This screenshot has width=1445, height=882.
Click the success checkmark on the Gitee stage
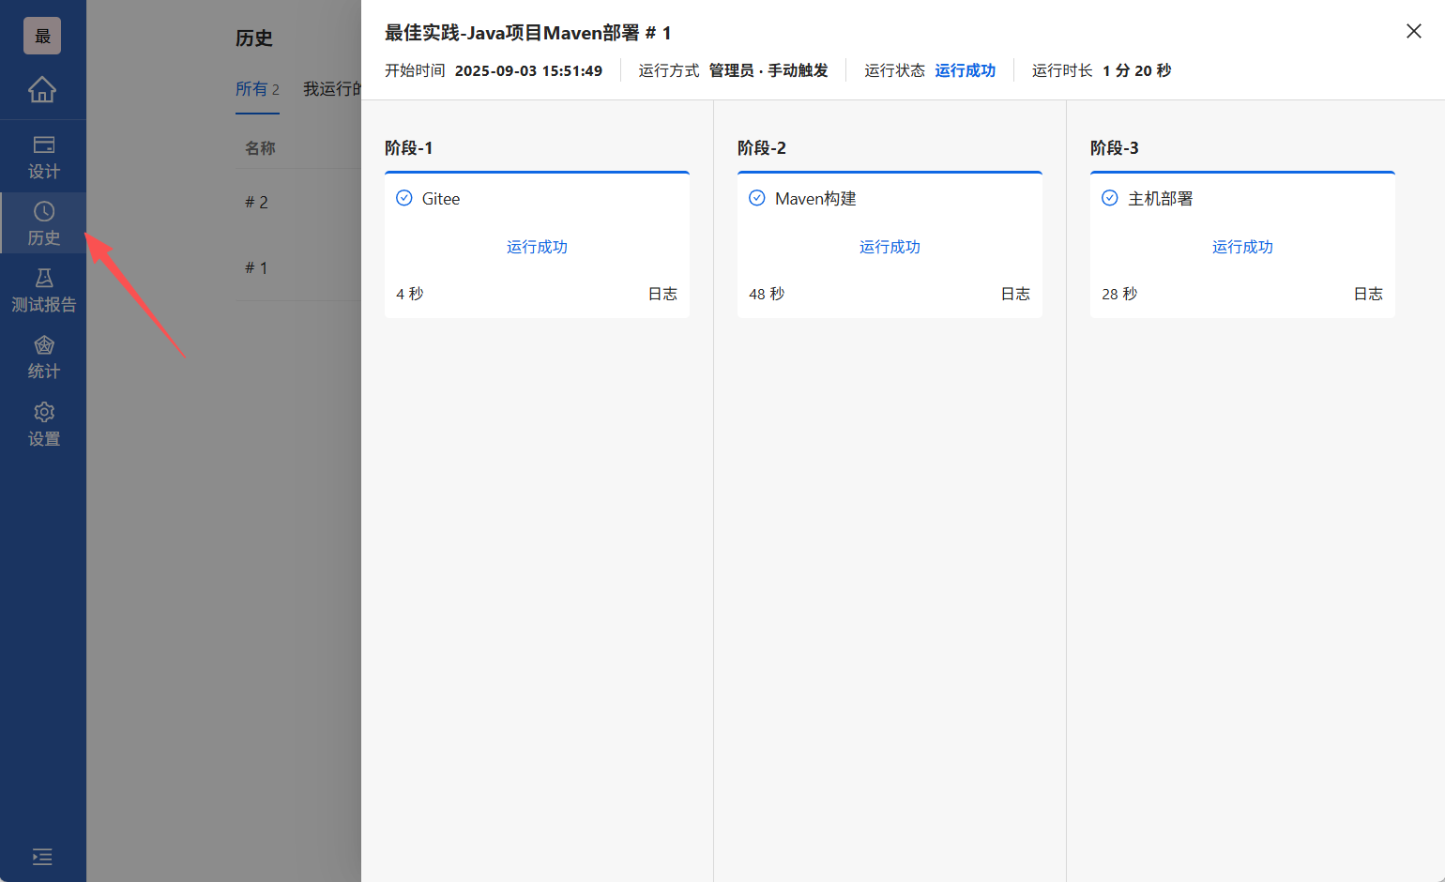[404, 198]
